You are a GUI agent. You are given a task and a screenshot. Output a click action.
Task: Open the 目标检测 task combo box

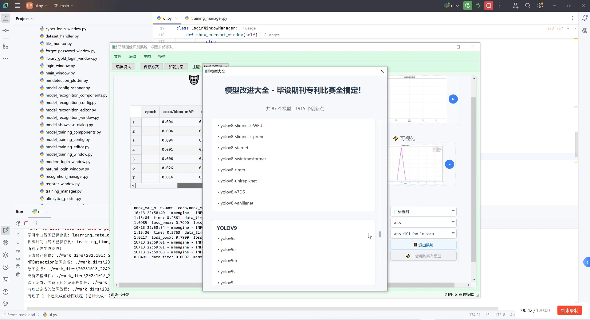[423, 212]
